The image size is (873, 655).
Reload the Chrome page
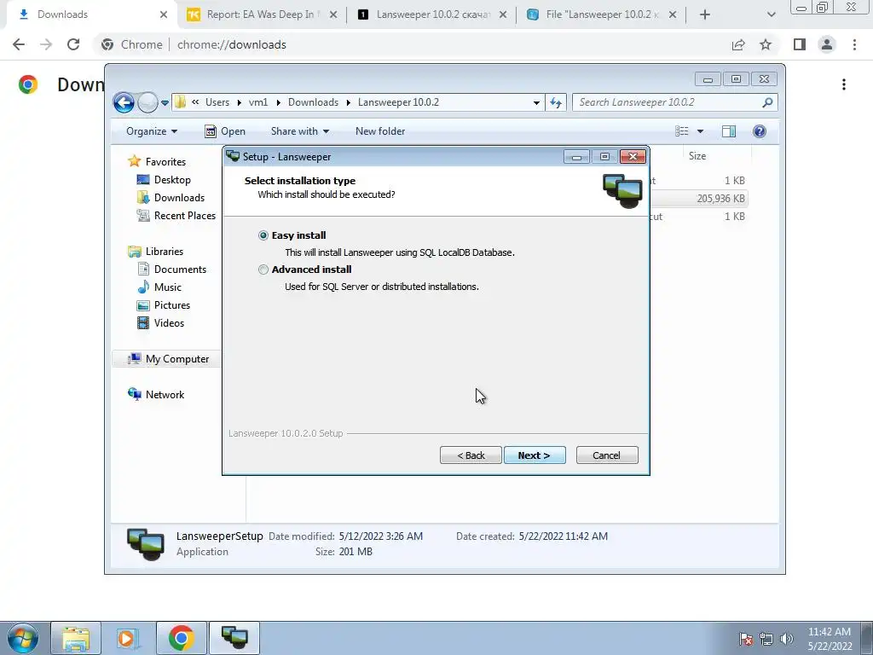tap(73, 44)
